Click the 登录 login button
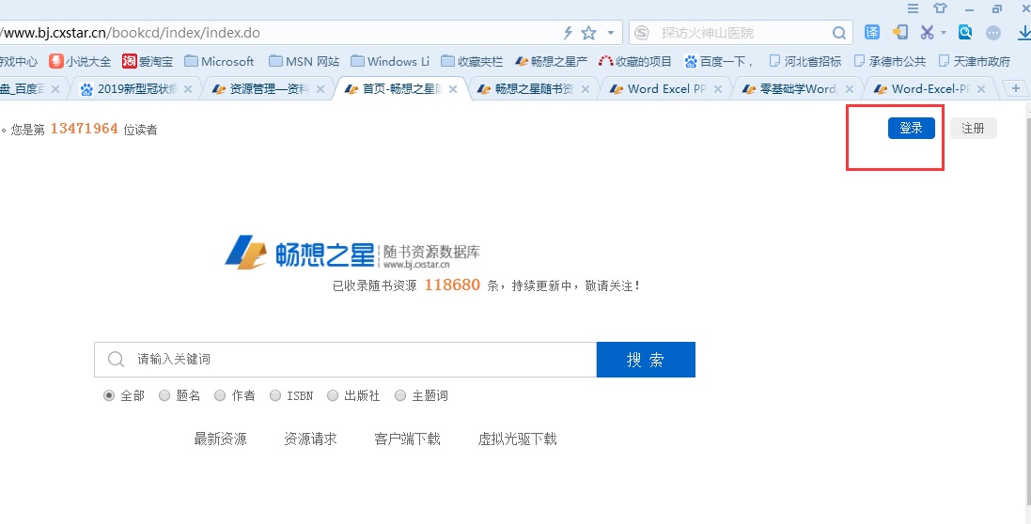 tap(912, 128)
